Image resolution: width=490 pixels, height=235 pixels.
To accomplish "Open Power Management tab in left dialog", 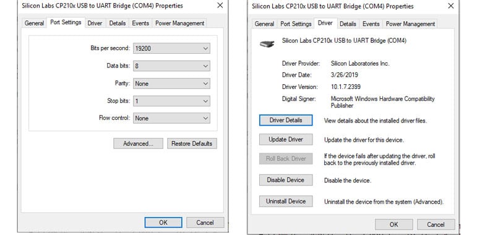I will pos(179,23).
